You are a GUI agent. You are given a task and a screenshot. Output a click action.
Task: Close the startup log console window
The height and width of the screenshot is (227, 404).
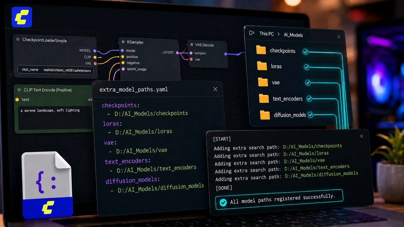click(361, 136)
